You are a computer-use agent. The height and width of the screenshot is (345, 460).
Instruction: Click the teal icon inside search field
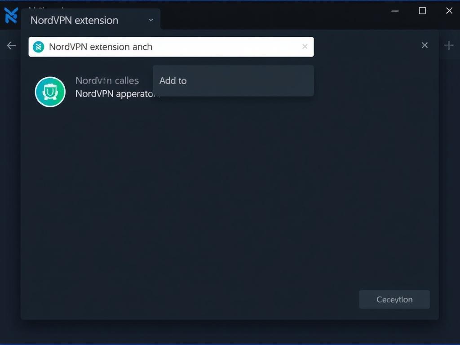tap(39, 47)
